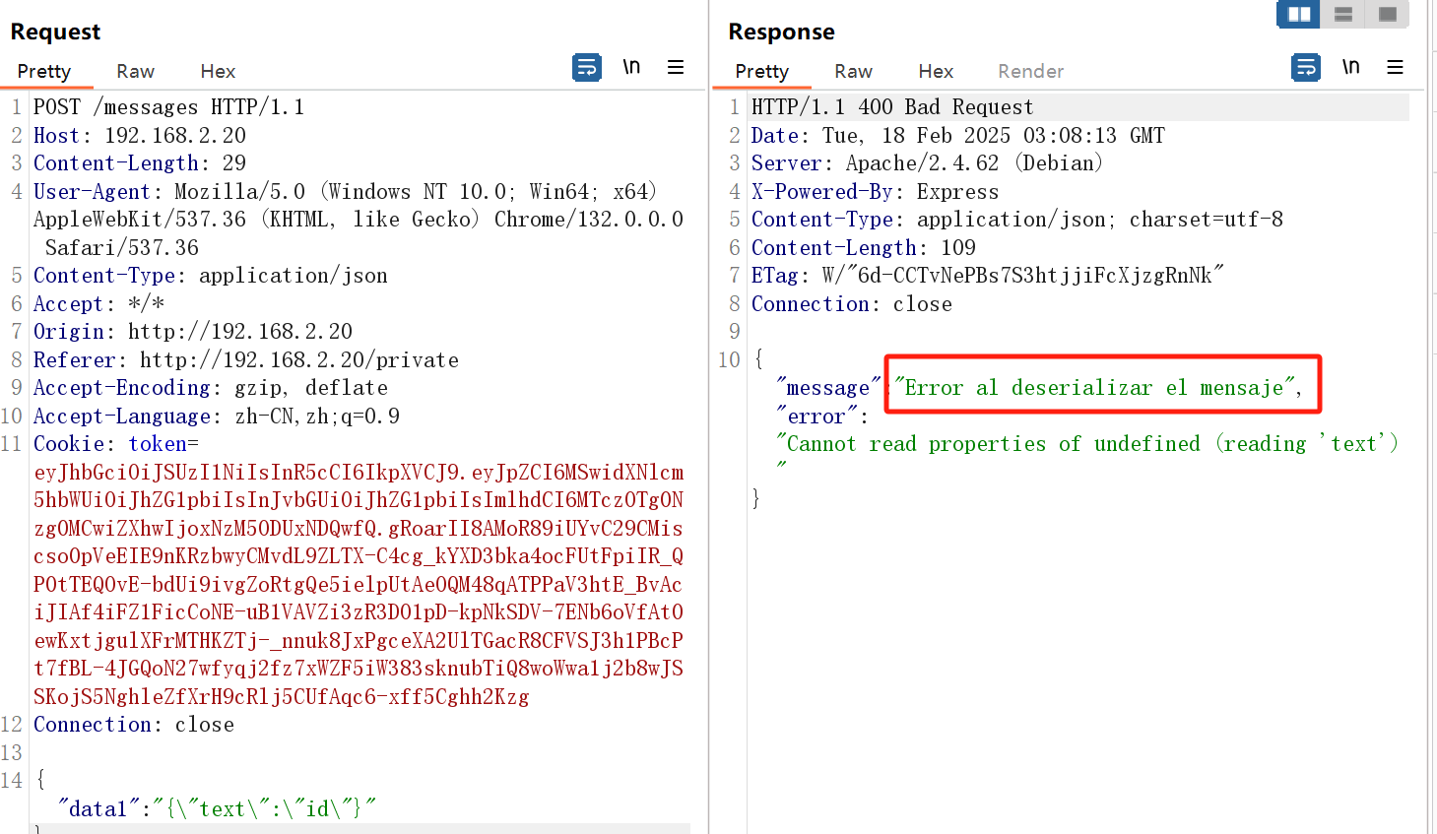Open the Response panel hamburger options menu

coord(1395,68)
